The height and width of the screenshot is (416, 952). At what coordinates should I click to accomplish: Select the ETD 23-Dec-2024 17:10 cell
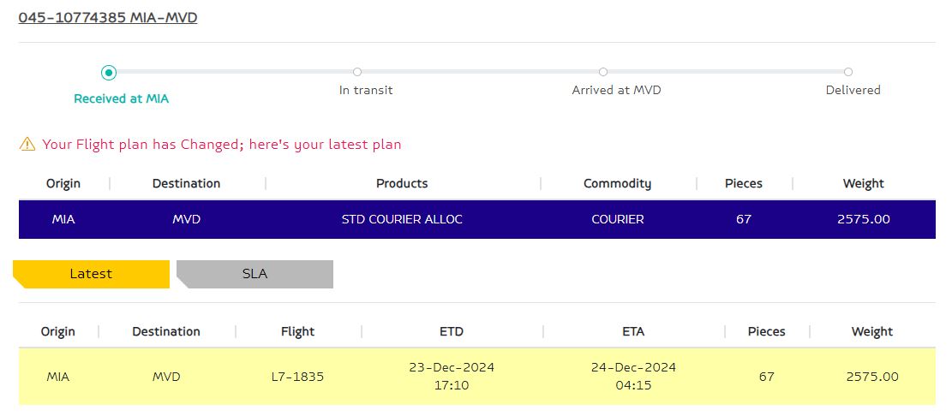[x=452, y=376]
